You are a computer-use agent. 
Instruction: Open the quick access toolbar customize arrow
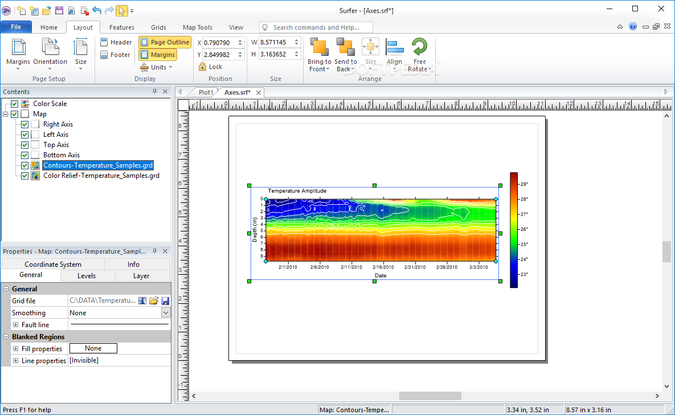coord(132,11)
